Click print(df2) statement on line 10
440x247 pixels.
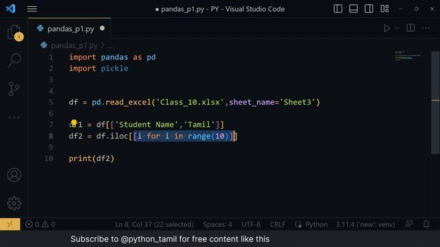(x=91, y=158)
